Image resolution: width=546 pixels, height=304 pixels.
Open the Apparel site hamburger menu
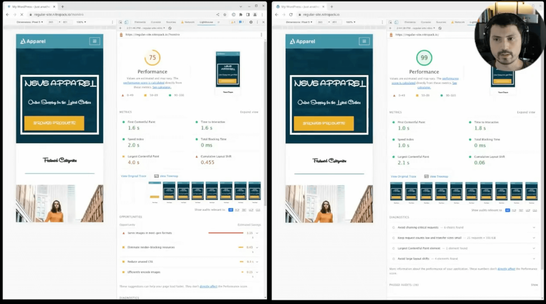pyautogui.click(x=95, y=41)
